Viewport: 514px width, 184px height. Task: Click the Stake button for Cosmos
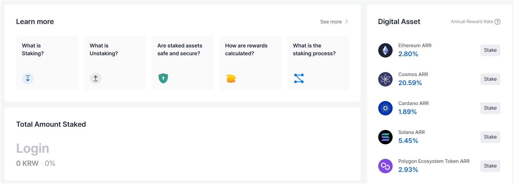(490, 79)
